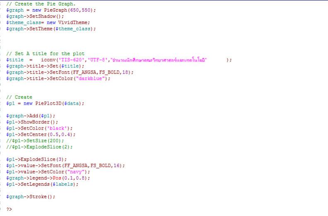The width and height of the screenshot is (328, 216).
Task: Click the line "$p1->ShowBorder();"
Action: pyautogui.click(x=32, y=122)
